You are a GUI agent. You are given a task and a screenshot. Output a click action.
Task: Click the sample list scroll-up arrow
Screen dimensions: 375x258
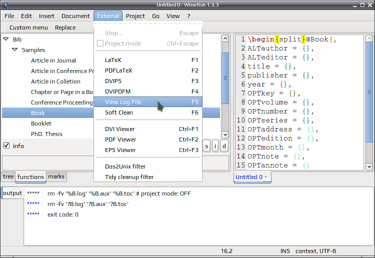click(x=225, y=38)
